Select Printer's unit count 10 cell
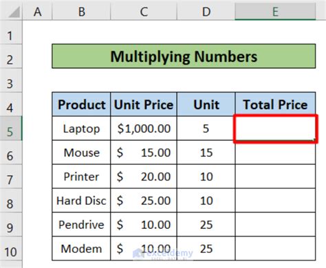The width and height of the screenshot is (326, 268). click(x=206, y=177)
